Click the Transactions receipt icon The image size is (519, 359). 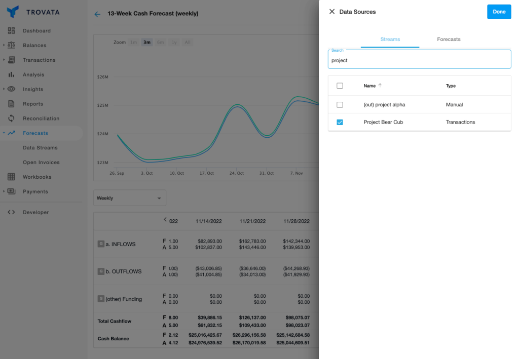(11, 60)
